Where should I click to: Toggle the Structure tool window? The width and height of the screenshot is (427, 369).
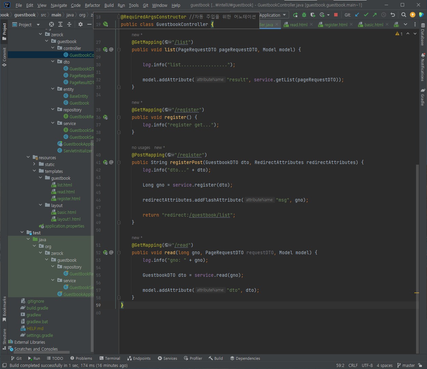(x=4, y=340)
